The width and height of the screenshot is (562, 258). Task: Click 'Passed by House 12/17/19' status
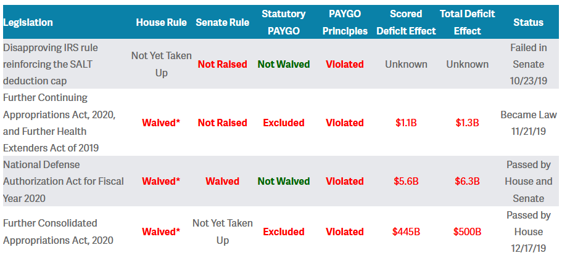[x=528, y=232]
